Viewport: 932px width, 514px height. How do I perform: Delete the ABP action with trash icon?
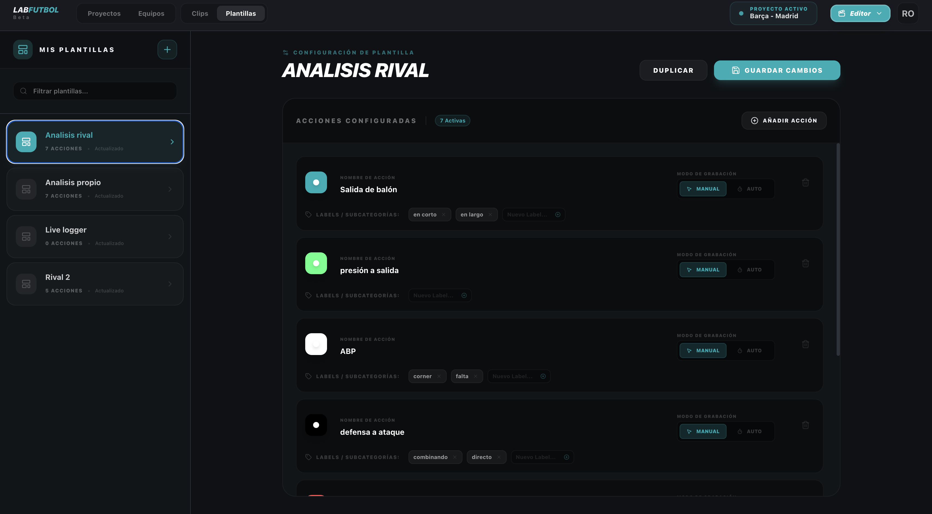[x=805, y=344]
